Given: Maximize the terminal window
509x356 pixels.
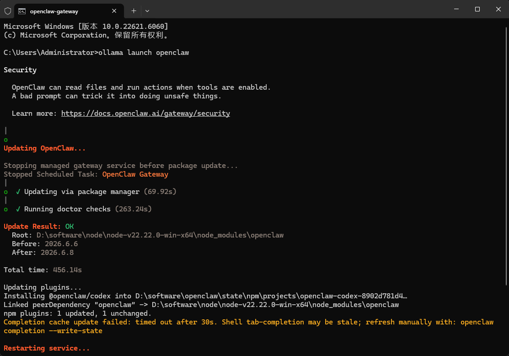Looking at the screenshot, I should tap(477, 9).
